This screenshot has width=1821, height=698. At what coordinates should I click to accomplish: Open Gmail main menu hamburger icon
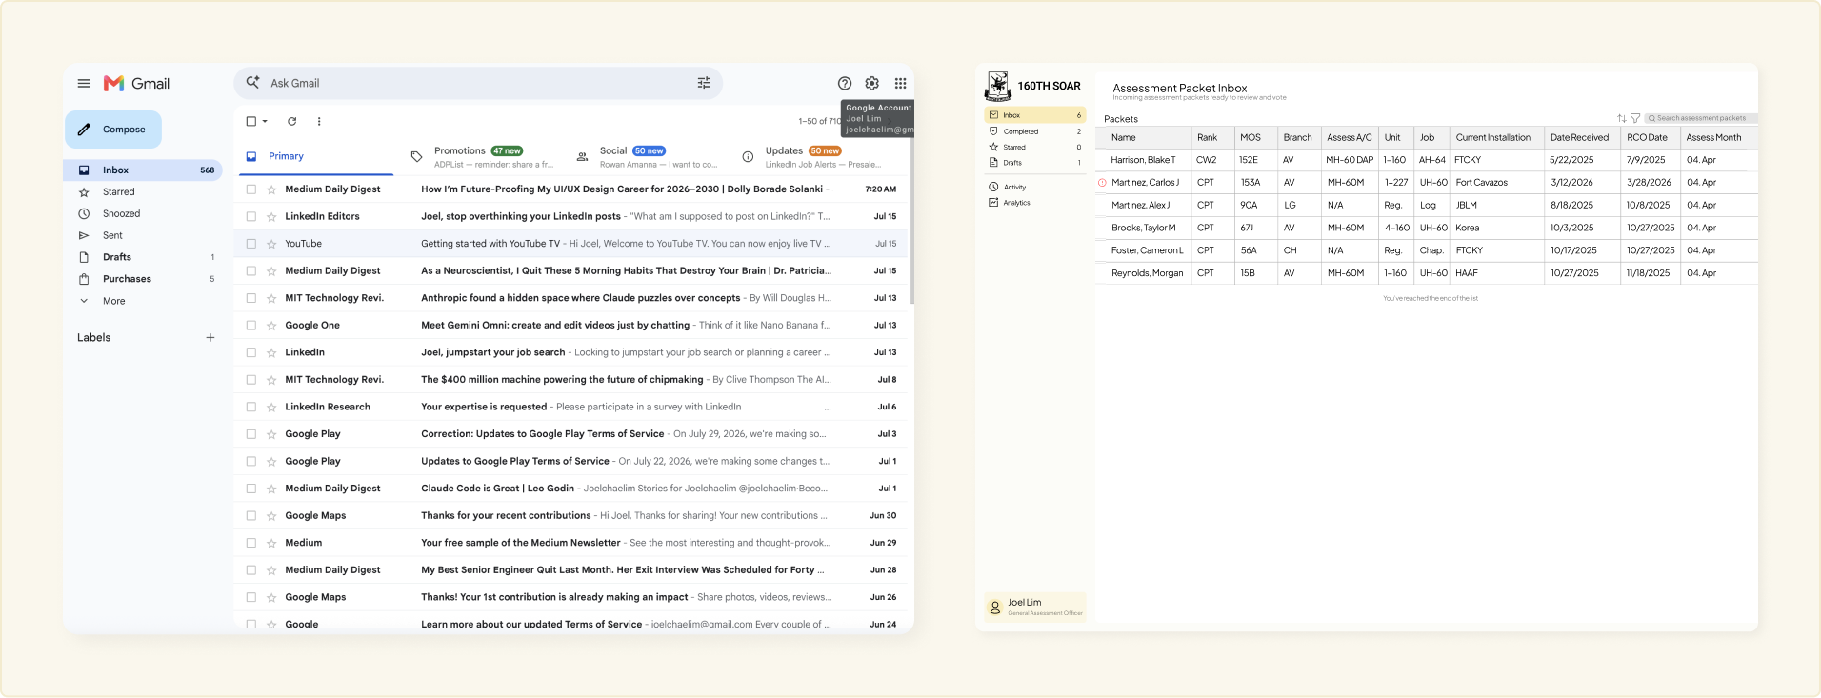[x=84, y=84]
